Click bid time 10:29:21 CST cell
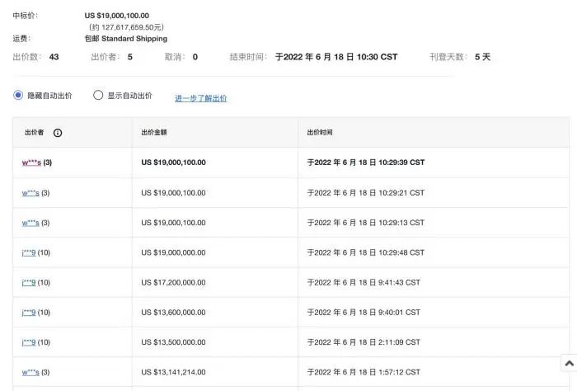577x391 pixels. [x=366, y=192]
